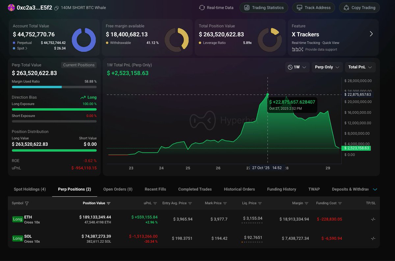
Task: Click the wallet avatar icon
Action: pyautogui.click(x=11, y=8)
